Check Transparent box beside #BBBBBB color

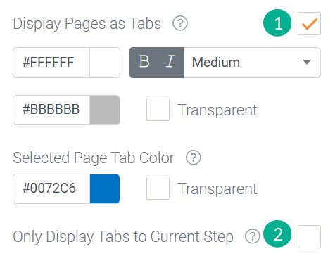pos(158,109)
